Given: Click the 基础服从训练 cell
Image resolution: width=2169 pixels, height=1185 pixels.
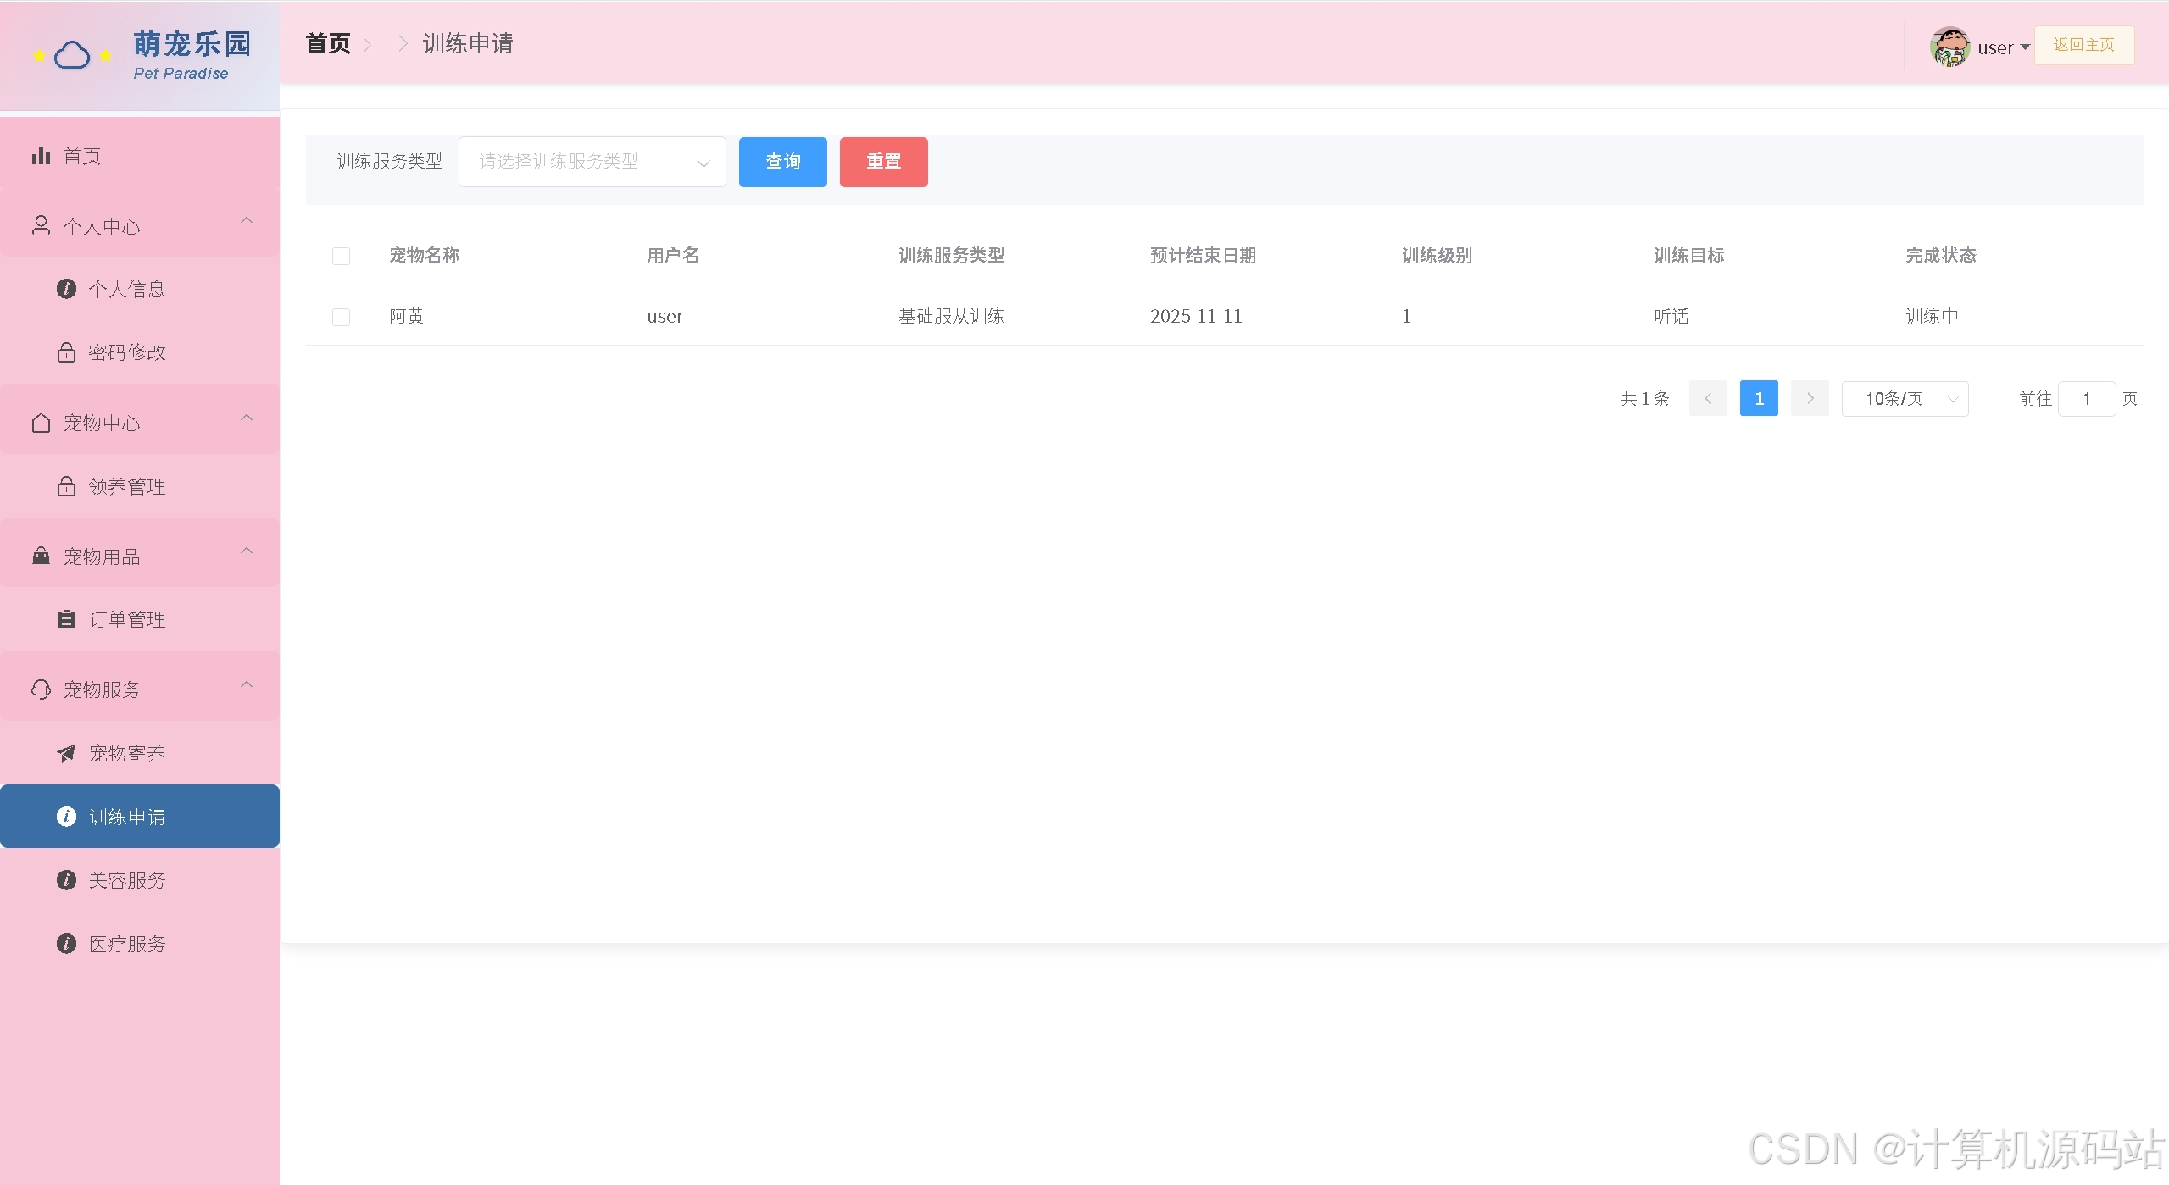Looking at the screenshot, I should (951, 316).
